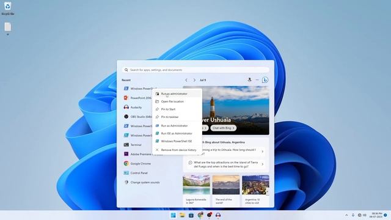This screenshot has width=391, height=220.
Task: Open Terminal from the Recent list
Action: pyautogui.click(x=133, y=145)
